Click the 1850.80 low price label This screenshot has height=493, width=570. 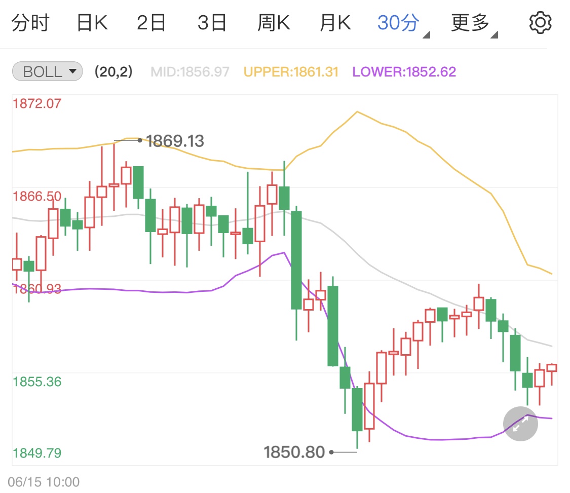click(x=294, y=452)
